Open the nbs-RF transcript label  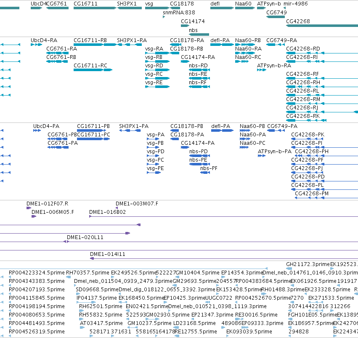tap(197, 83)
